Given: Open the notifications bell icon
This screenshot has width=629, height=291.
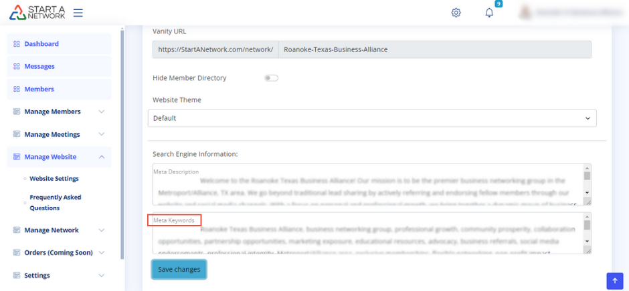Looking at the screenshot, I should 489,13.
